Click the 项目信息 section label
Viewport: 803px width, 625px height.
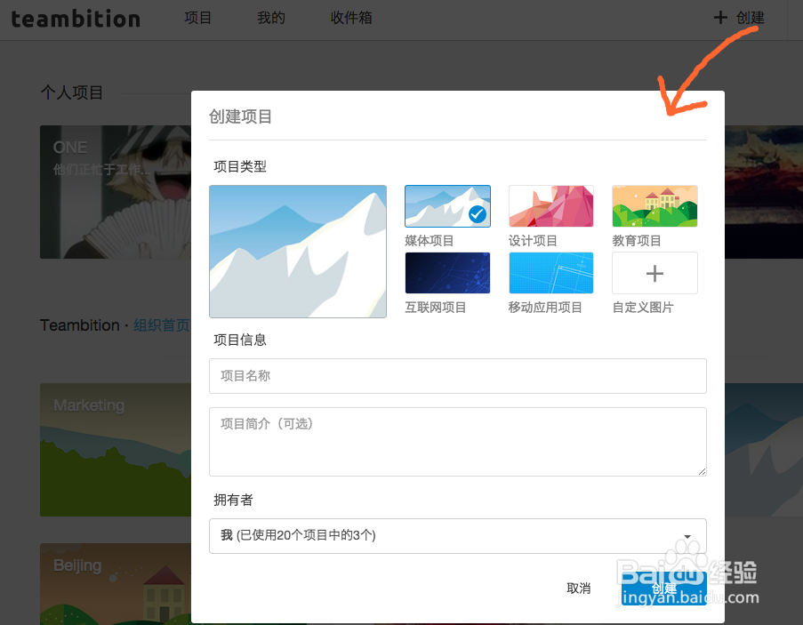tap(240, 340)
